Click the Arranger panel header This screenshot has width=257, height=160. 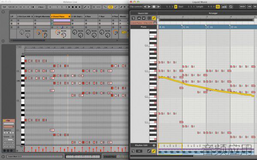point(213,13)
